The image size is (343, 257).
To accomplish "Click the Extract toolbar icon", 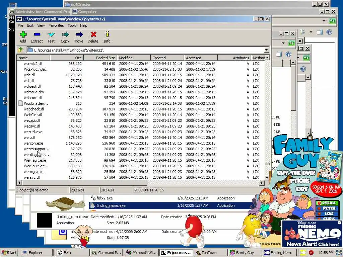I will (x=37, y=34).
